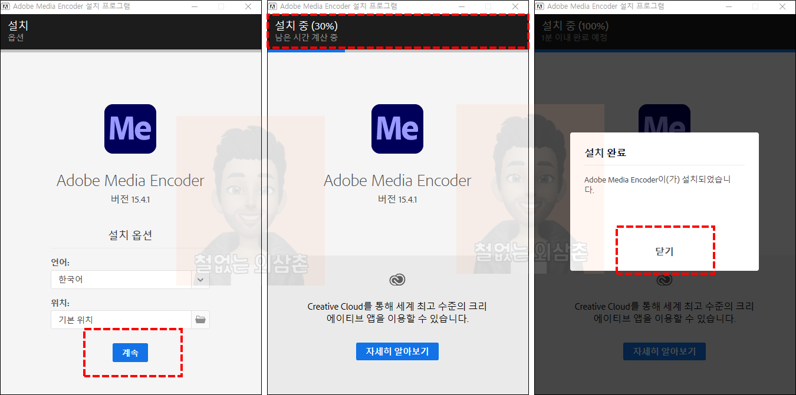Expand the language dropdown arrow
The height and width of the screenshot is (395, 796).
click(x=200, y=280)
